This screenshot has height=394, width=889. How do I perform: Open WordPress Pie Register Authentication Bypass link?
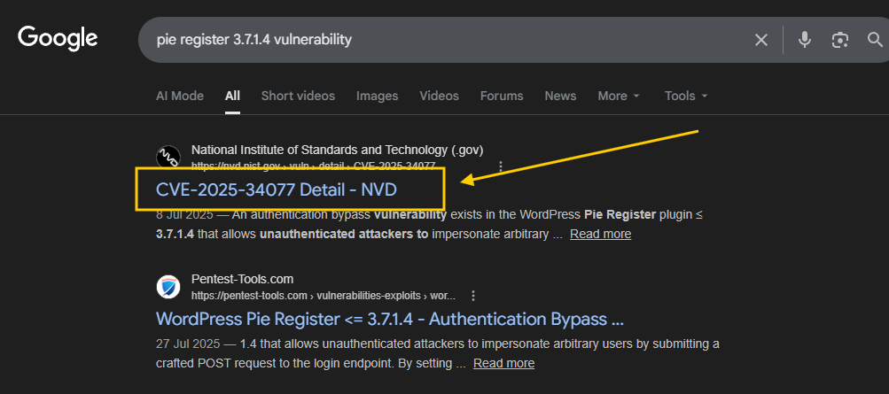389,319
